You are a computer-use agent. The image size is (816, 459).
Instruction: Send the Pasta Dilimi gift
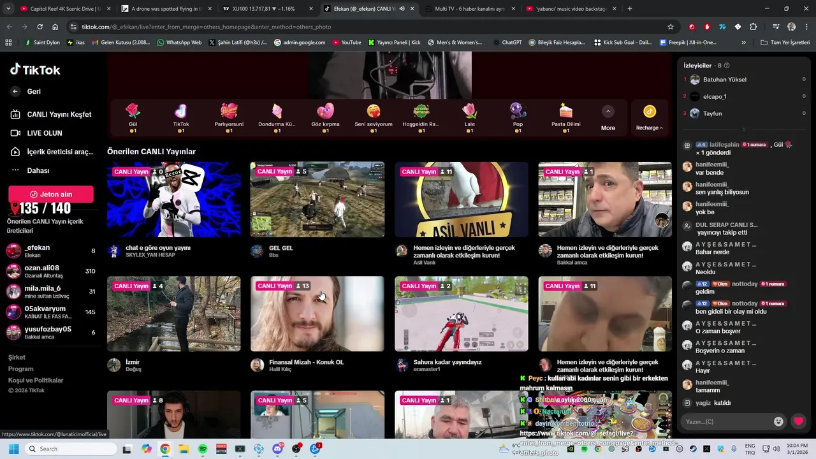coord(566,118)
